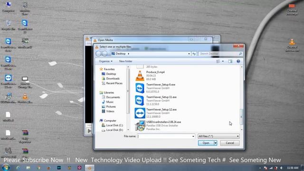
Task: Click Search Desktop field
Action: pyautogui.click(x=218, y=54)
